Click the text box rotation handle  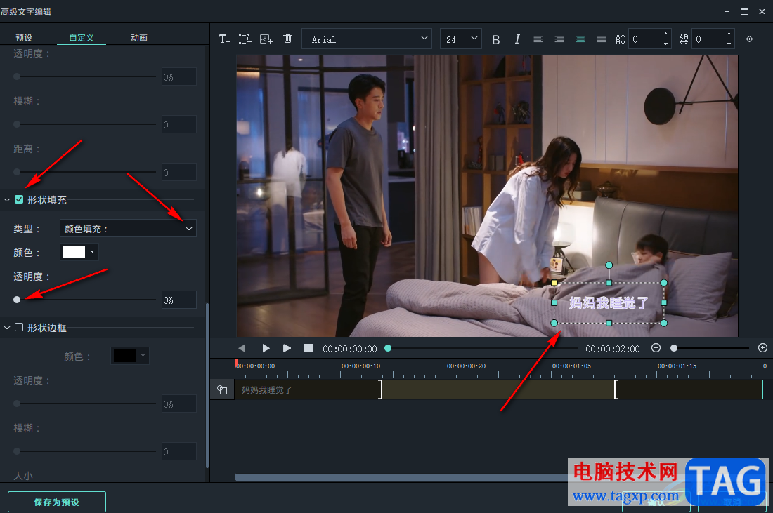609,265
